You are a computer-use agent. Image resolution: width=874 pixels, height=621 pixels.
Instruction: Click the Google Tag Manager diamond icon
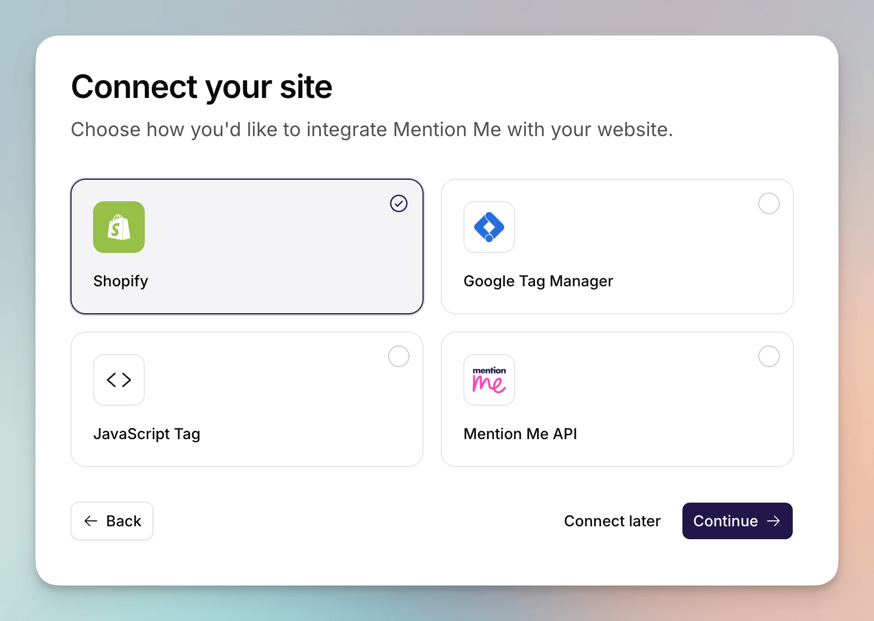[x=489, y=227]
